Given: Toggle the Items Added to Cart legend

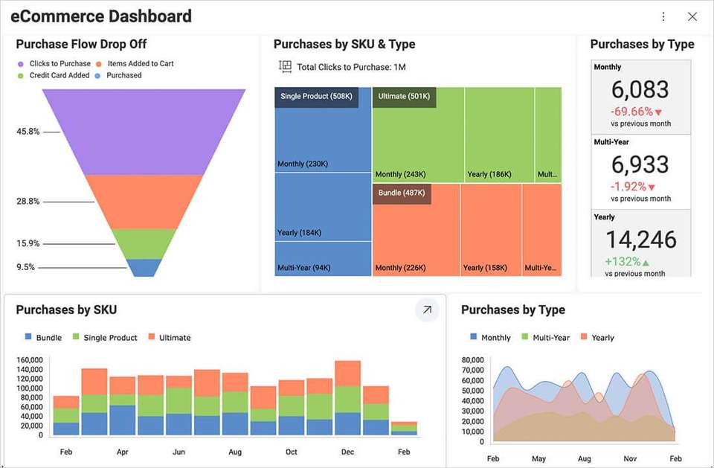Looking at the screenshot, I should (x=141, y=64).
